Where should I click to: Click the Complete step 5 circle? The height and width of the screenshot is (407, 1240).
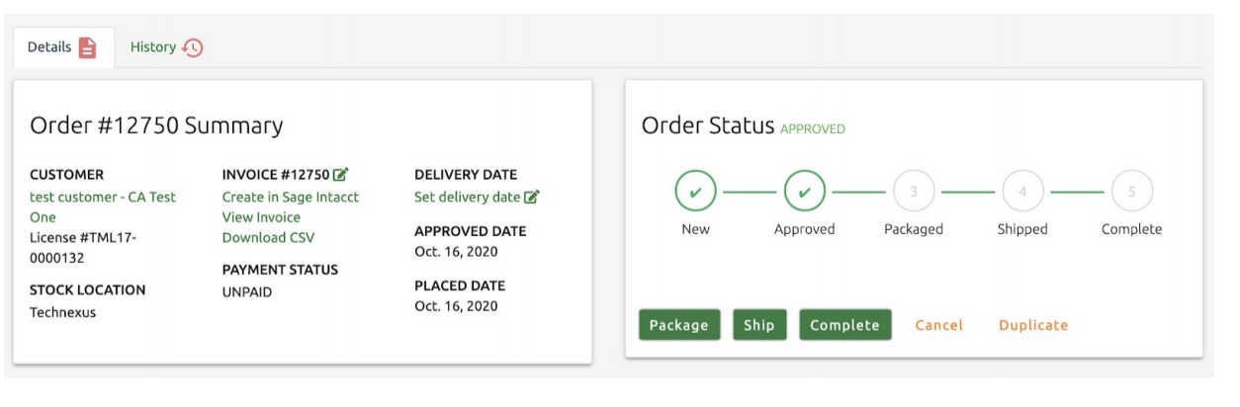[x=1131, y=192]
